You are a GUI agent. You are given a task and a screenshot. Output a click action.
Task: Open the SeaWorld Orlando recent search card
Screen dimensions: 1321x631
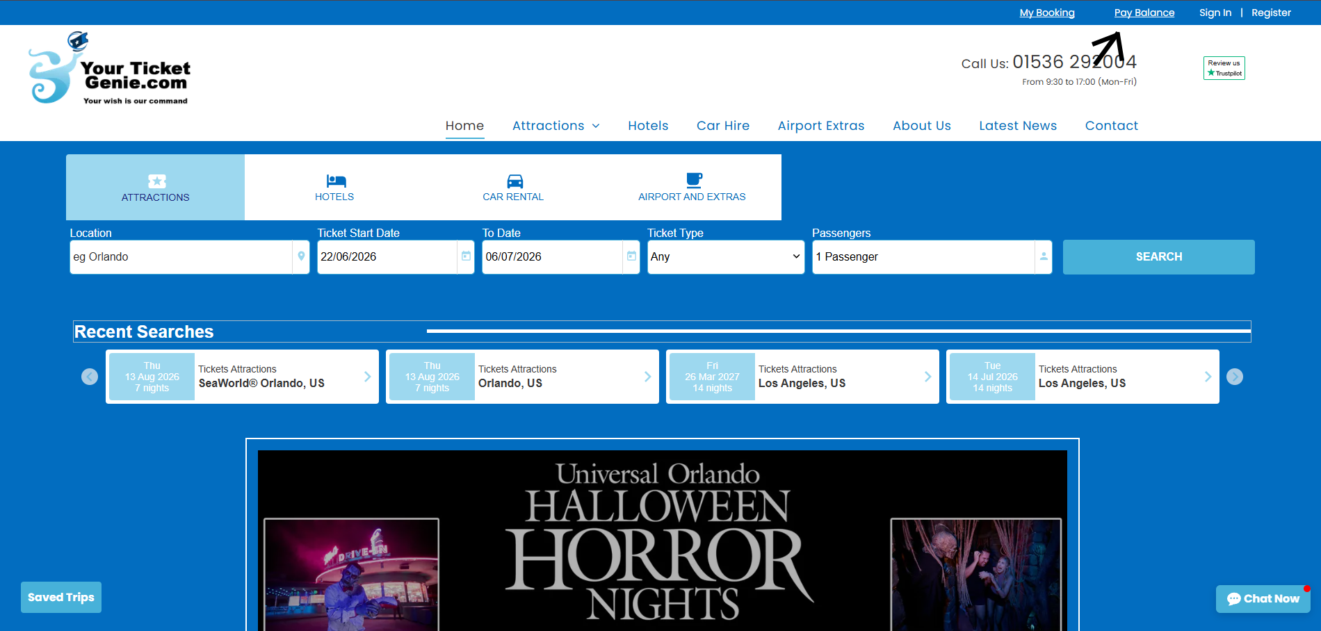(x=242, y=377)
